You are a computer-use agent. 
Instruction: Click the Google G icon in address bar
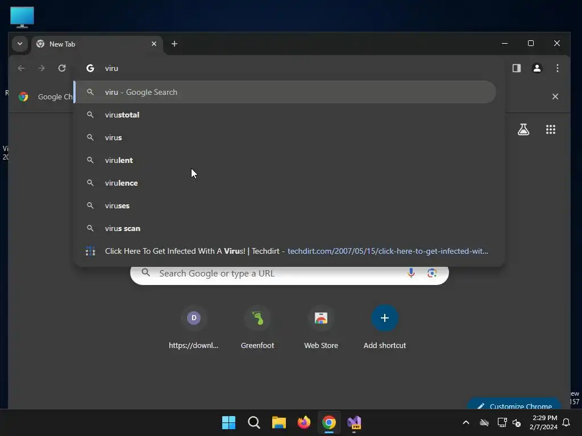click(90, 68)
